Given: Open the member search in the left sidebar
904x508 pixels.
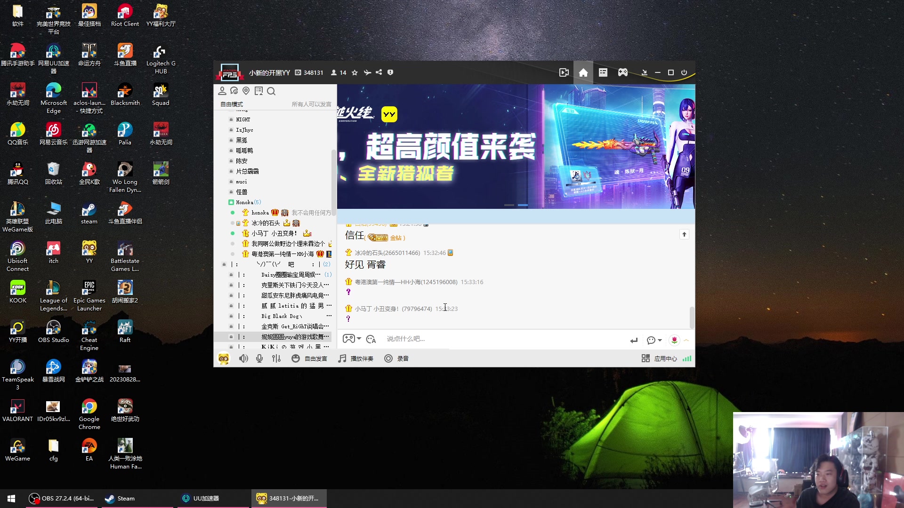Looking at the screenshot, I should 271,91.
